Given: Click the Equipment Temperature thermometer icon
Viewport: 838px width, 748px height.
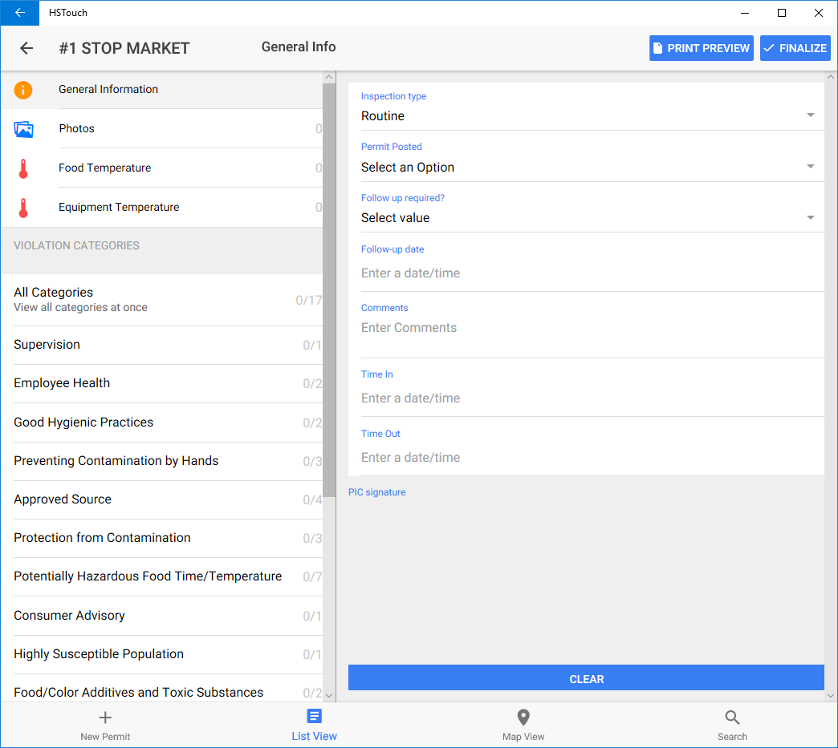Looking at the screenshot, I should tap(23, 208).
